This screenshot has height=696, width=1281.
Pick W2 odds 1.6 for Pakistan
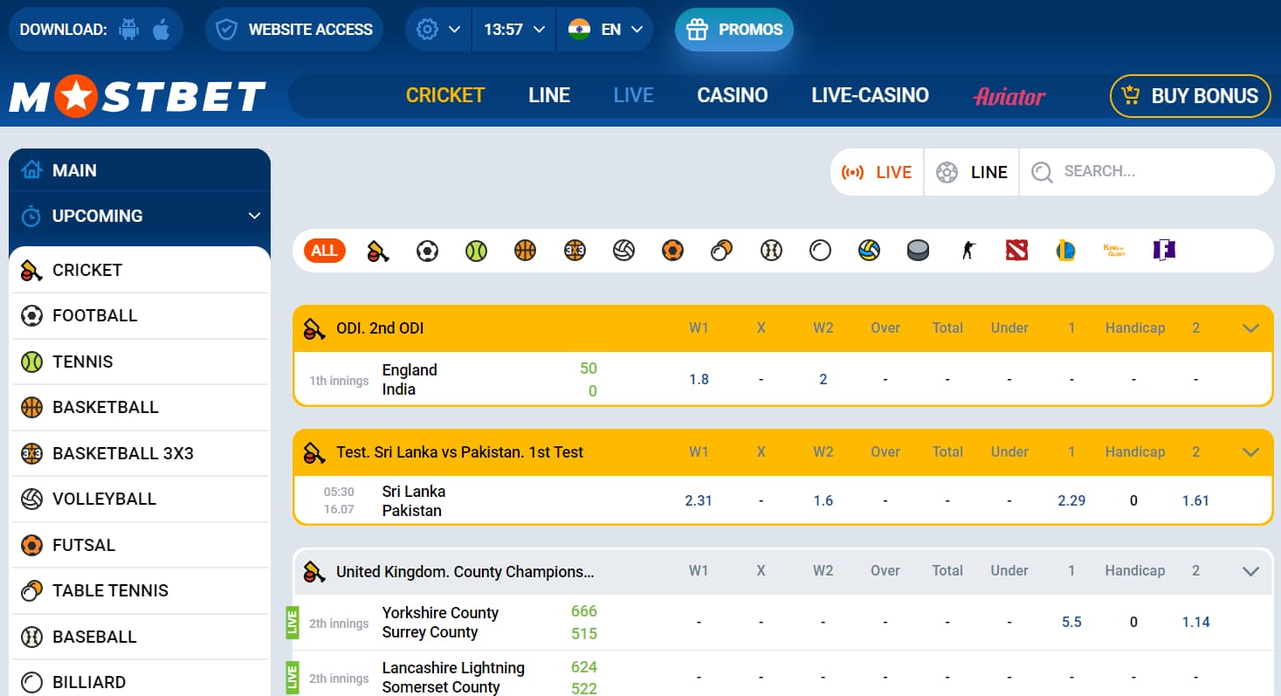tap(823, 500)
